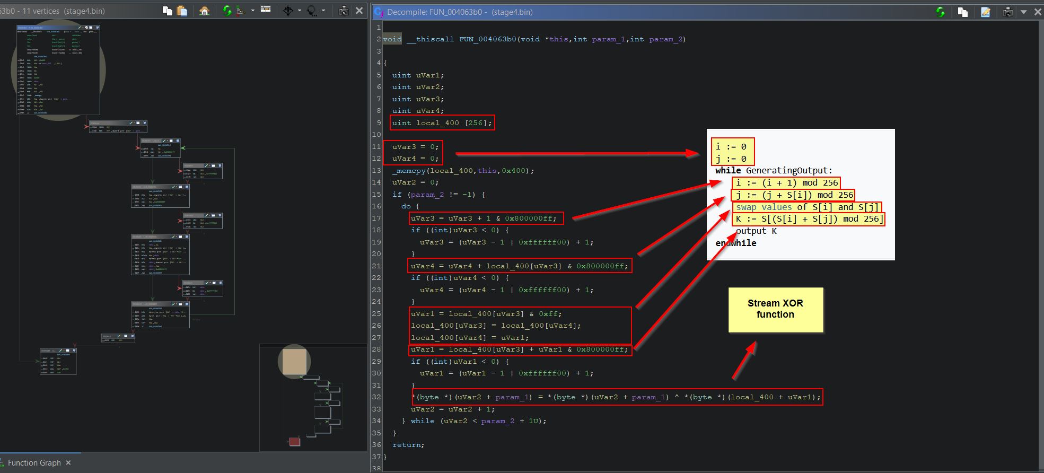Viewport: 1044px width, 473px height.
Task: Click 'uVar4 = 0;' assignment
Action: [x=416, y=159]
